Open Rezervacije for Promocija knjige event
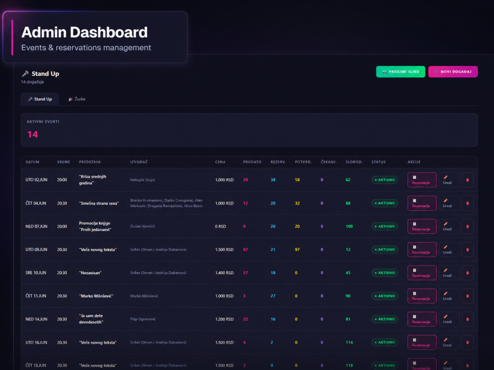Image resolution: width=494 pixels, height=370 pixels. 422,226
